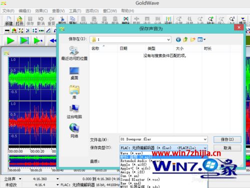Click the blue arrow-to-bar effect icon
The height and width of the screenshot is (188, 250).
tap(28, 31)
